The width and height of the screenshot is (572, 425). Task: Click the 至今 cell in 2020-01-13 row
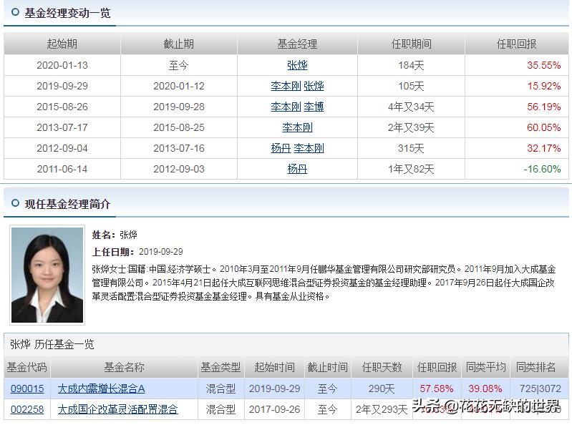[178, 65]
